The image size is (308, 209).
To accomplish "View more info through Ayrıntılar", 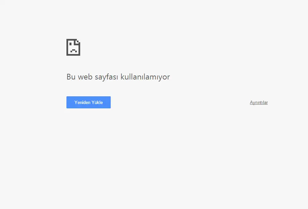I will click(258, 103).
